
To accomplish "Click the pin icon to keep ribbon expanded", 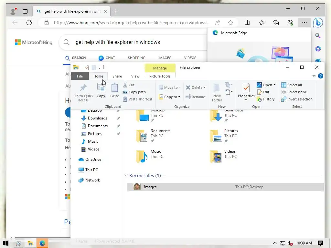I will (314, 76).
